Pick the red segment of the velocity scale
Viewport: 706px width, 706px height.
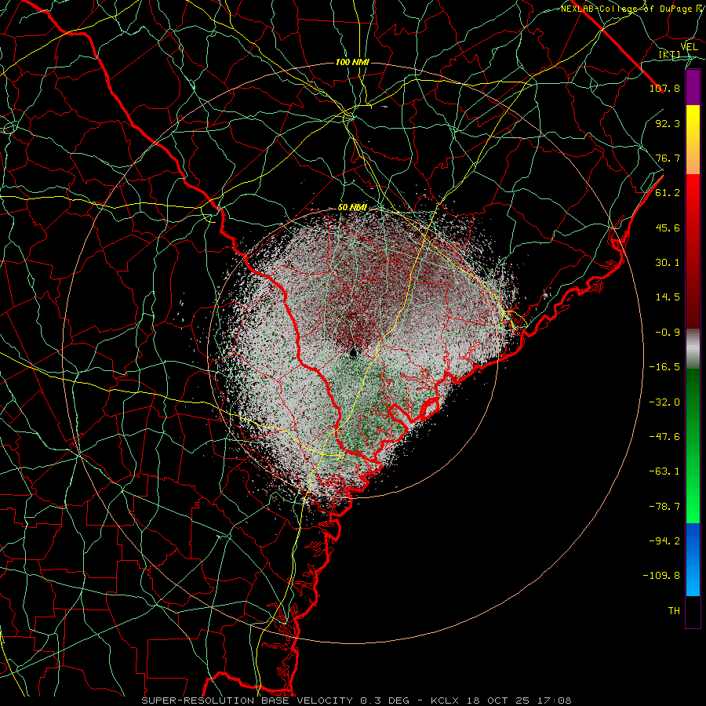(x=693, y=251)
